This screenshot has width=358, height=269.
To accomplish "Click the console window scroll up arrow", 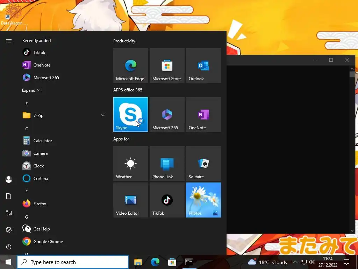I will (x=352, y=69).
